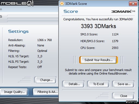Click the CPU Score value 2593
The height and width of the screenshot is (104, 139).
pos(115,48)
